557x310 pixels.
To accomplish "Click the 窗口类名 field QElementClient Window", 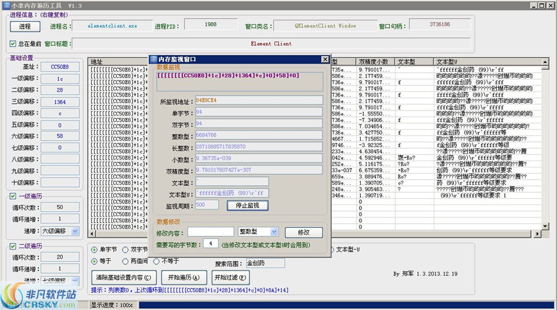I will point(326,26).
